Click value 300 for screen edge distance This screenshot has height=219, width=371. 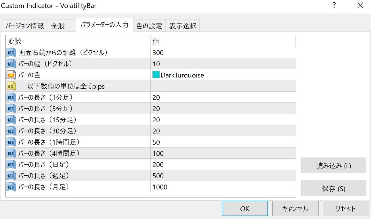[158, 53]
